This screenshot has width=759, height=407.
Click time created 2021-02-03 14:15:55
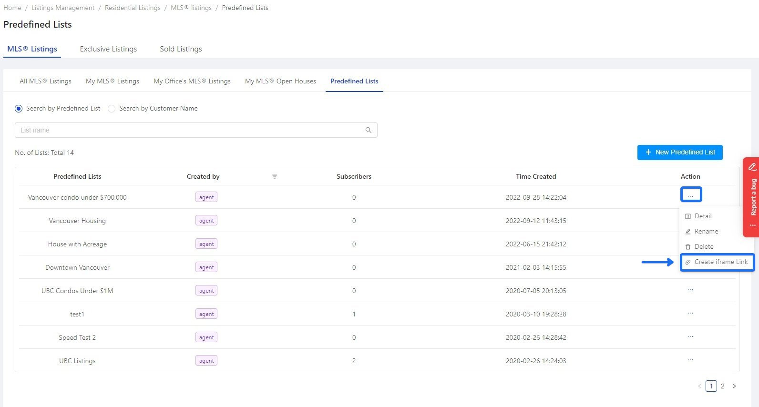pos(536,267)
